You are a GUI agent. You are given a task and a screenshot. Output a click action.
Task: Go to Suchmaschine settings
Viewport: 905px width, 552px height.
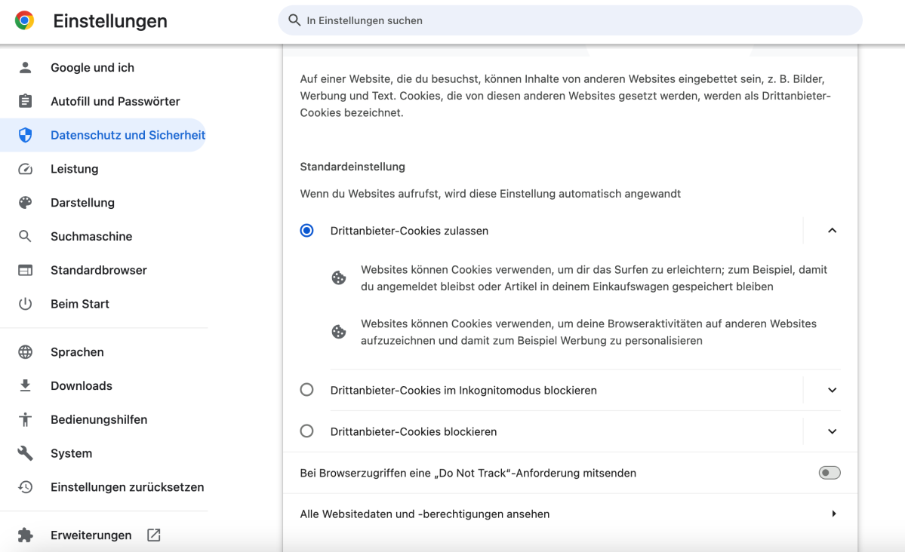[91, 237]
